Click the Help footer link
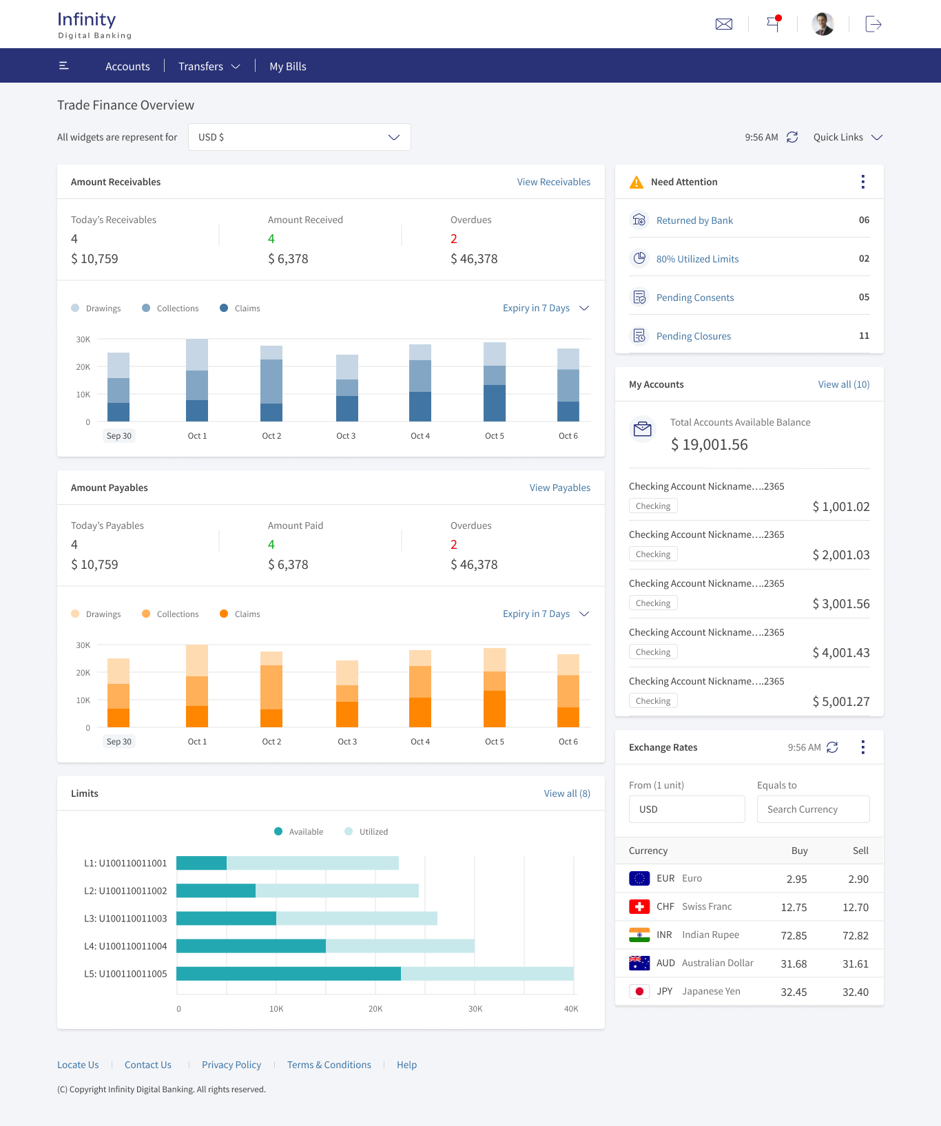This screenshot has height=1126, width=941. pos(406,1065)
